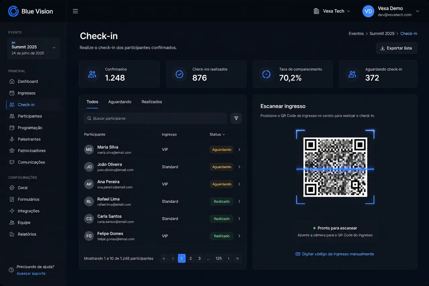Click the Summit 2025 breadcrumb link
The image size is (429, 286).
[x=382, y=33]
